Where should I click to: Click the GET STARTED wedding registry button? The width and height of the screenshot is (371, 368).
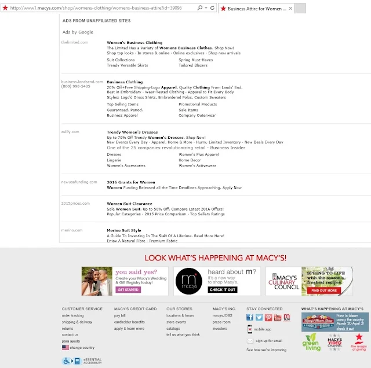[128, 289]
